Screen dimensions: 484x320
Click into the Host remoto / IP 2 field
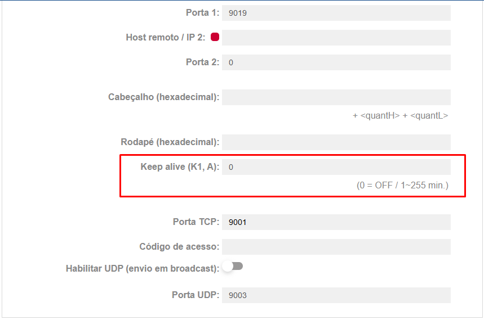(x=336, y=38)
